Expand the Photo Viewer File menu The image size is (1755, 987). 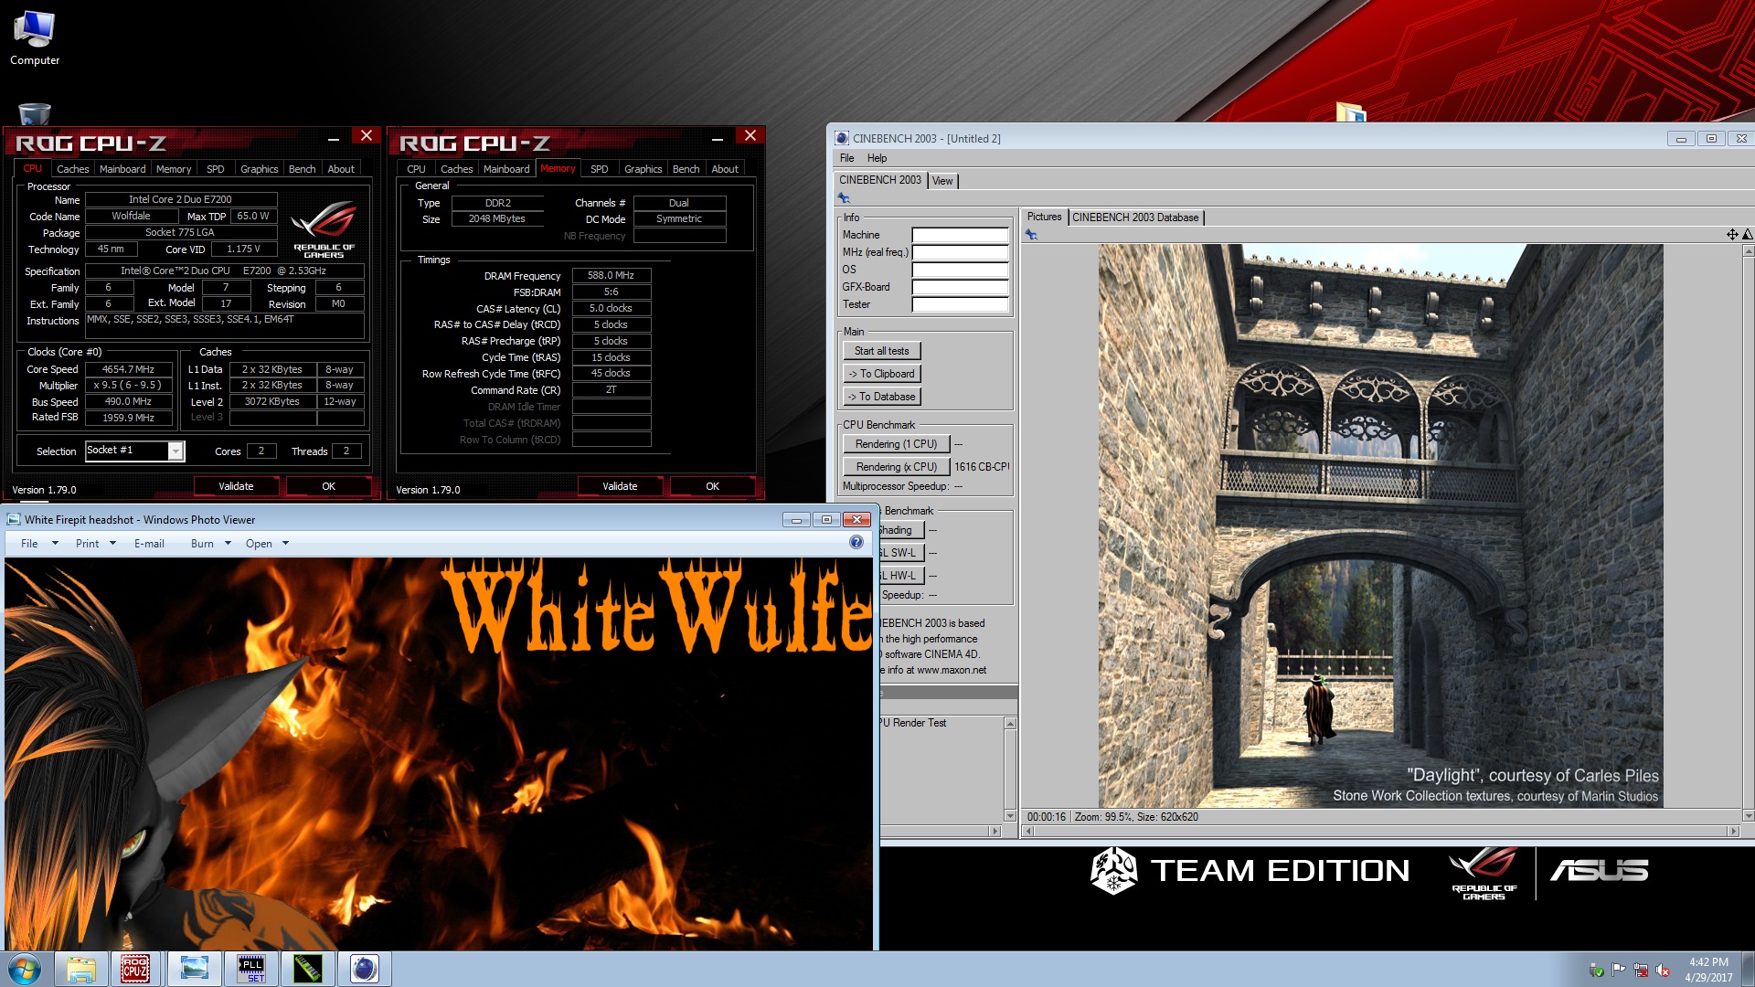[x=39, y=543]
